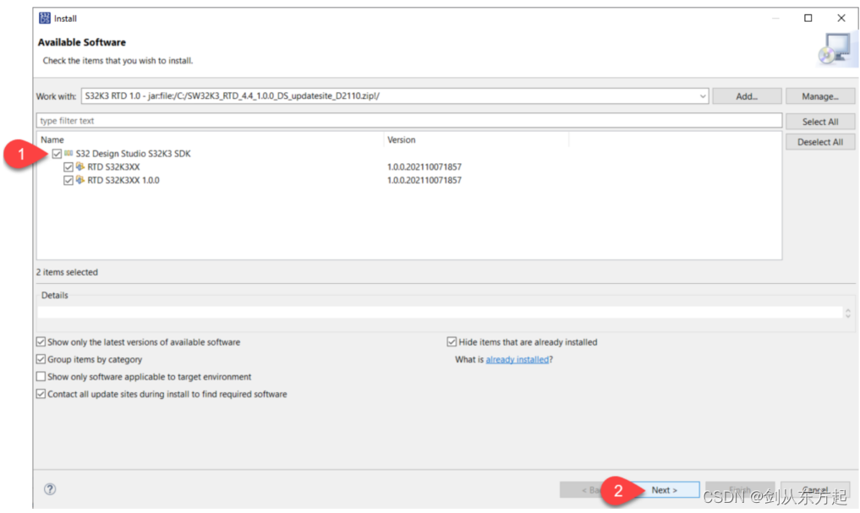The height and width of the screenshot is (513, 860).
Task: Click version 1.0.0.202110071857 of RTD S32K3XX
Action: [425, 166]
